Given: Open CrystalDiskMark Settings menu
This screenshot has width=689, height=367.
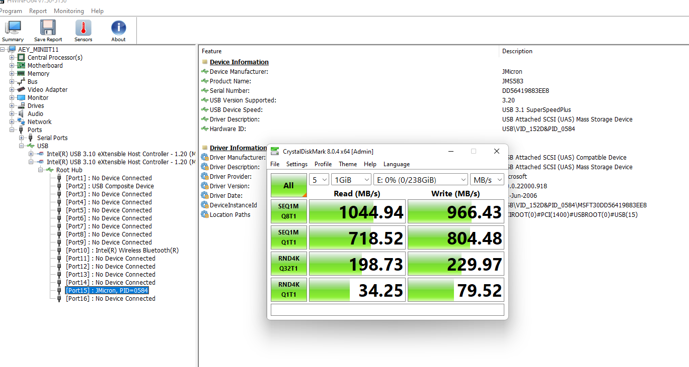Looking at the screenshot, I should [297, 164].
